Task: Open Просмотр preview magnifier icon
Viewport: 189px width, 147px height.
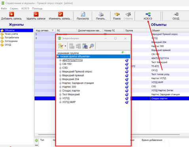Action: pyautogui.click(x=83, y=14)
